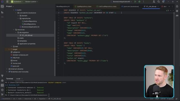Open the Project view mode dropdown
The width and height of the screenshot is (180, 101).
click(x=10, y=6)
